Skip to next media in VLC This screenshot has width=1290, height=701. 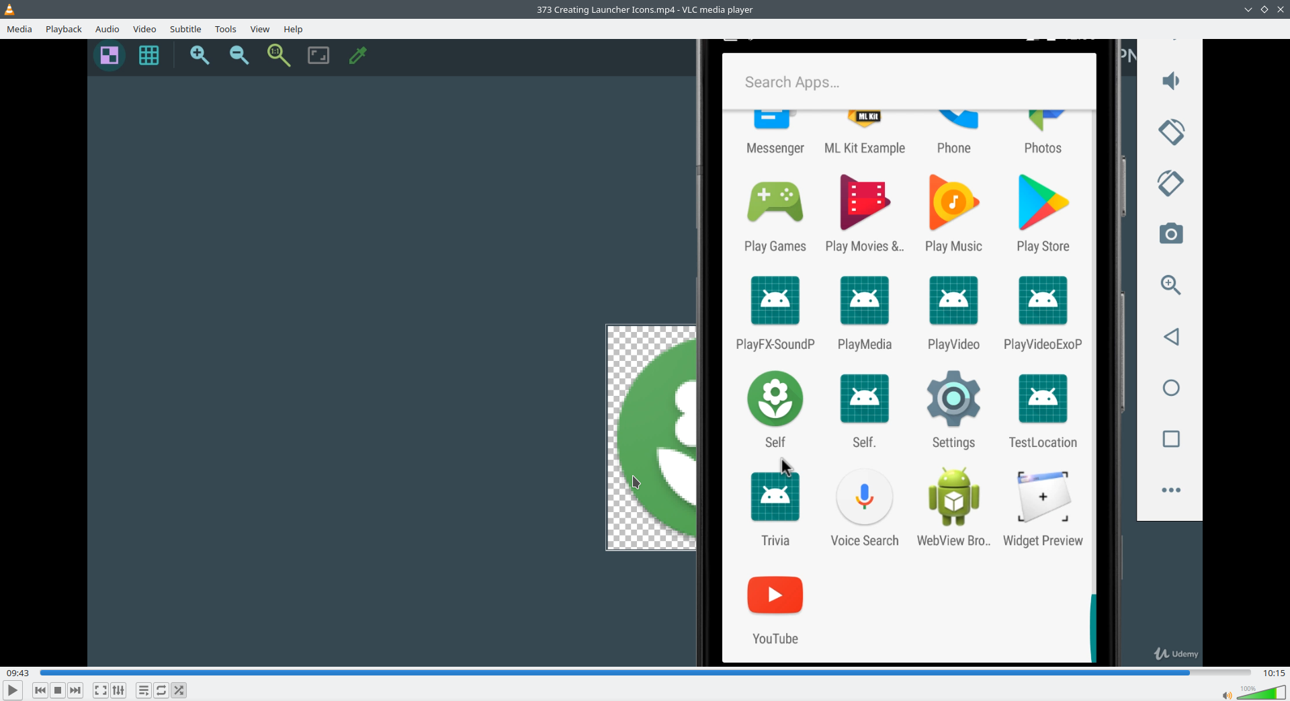tap(75, 690)
